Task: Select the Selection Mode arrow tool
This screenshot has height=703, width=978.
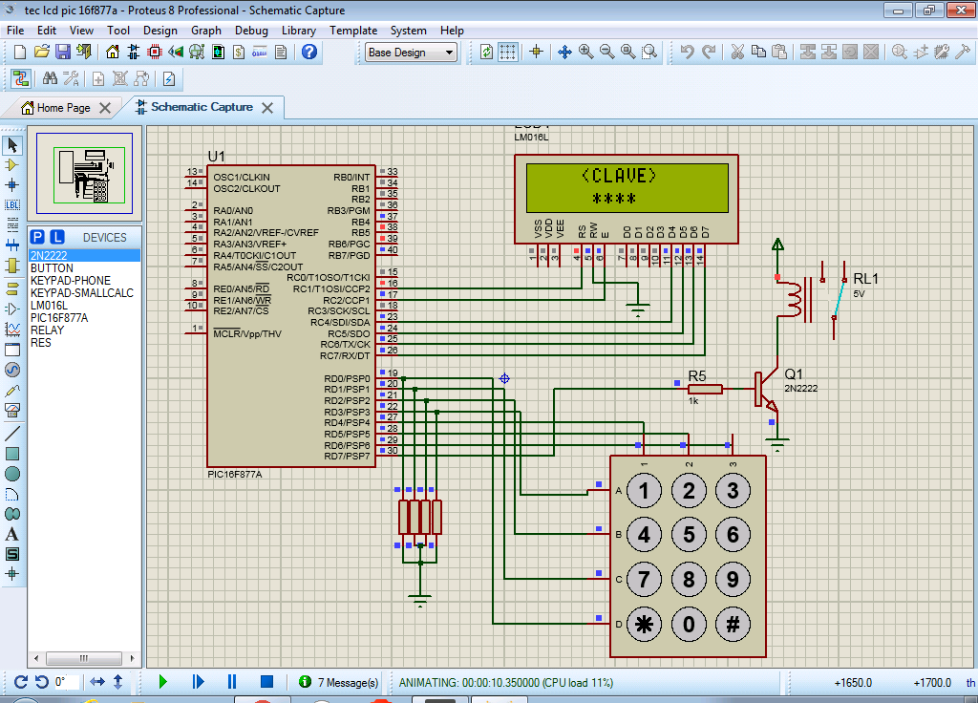Action: 11,145
